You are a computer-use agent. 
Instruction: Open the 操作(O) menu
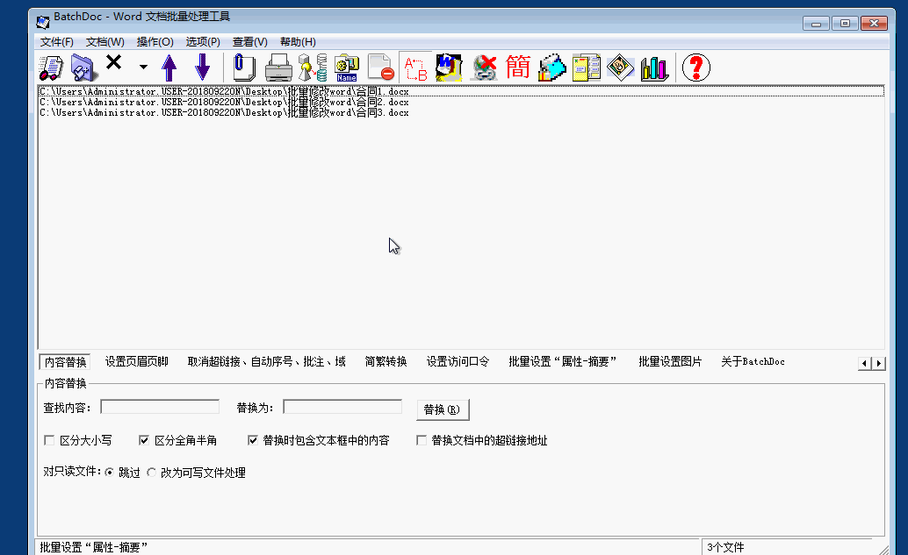click(x=155, y=41)
